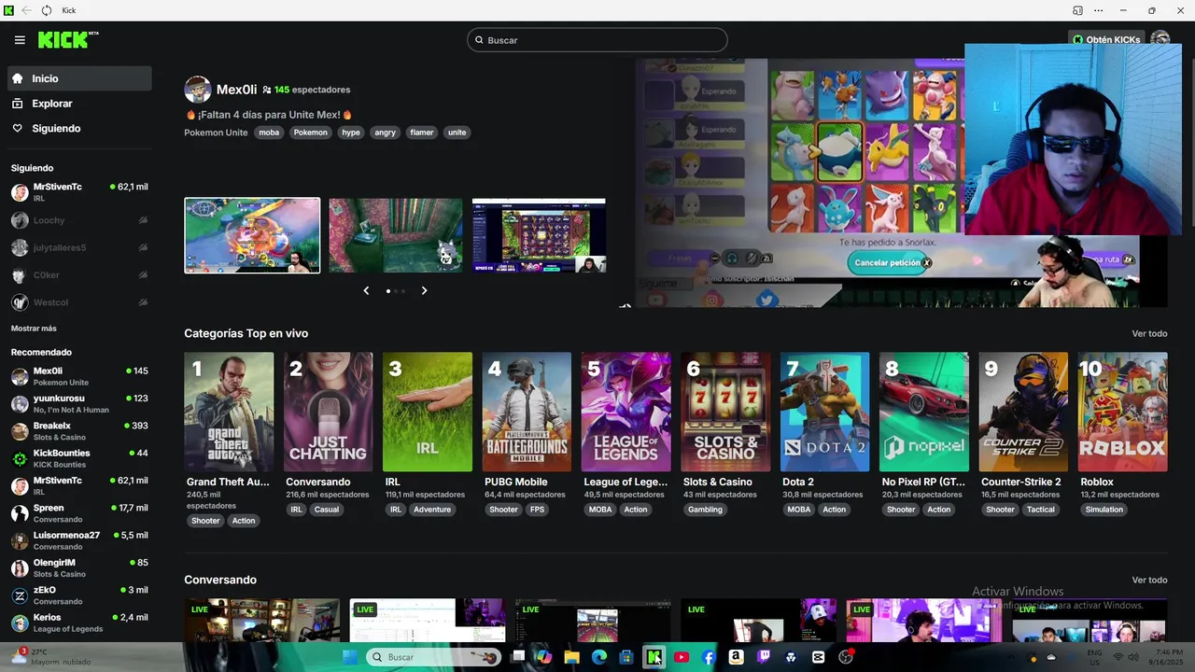Click the Adventure tag under IRL

432,510
